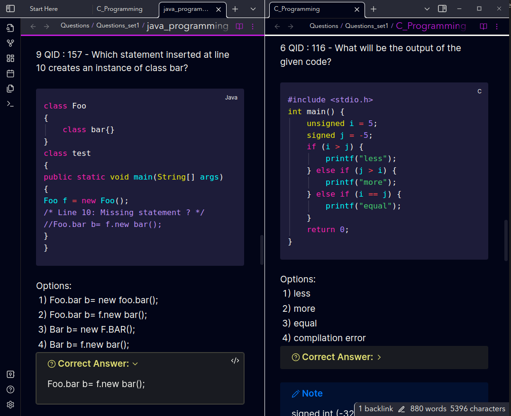Switch to the Start Here tab

[44, 9]
